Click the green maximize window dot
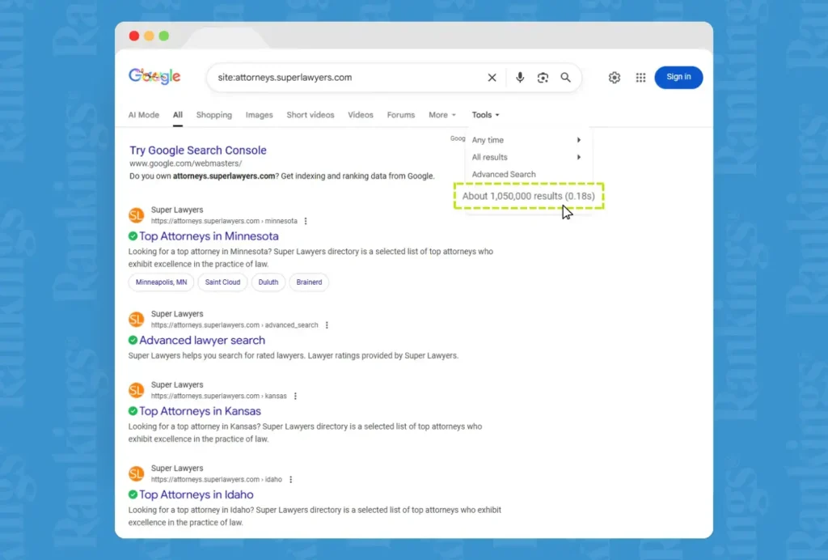828x560 pixels. coord(163,36)
